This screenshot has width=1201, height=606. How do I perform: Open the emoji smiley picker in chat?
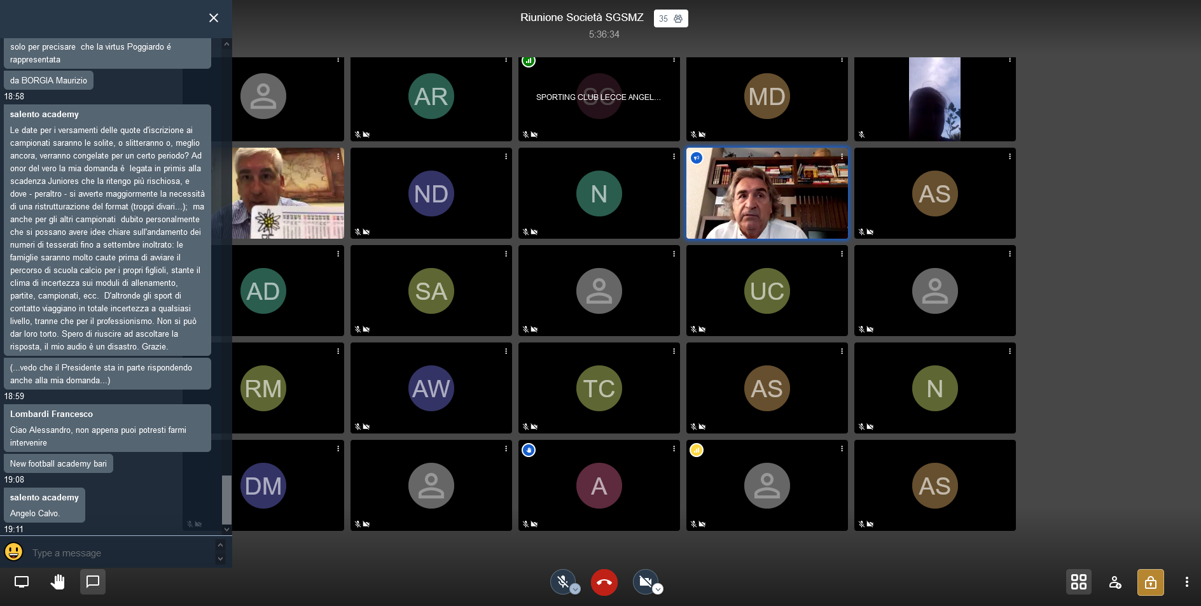[x=14, y=552]
